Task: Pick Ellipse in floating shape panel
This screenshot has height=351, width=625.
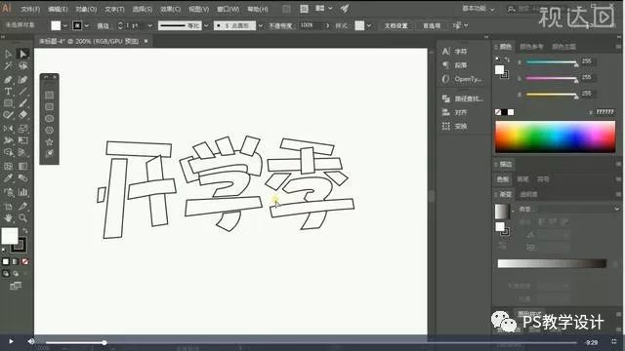Action: coord(50,118)
